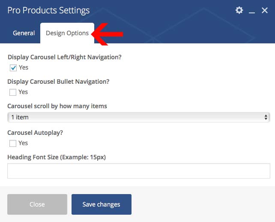
Task: Click the Carousel Autoplay label
Action: 35,133
